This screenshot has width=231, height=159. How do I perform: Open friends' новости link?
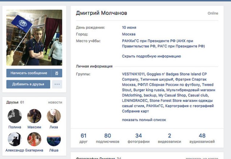(55, 102)
